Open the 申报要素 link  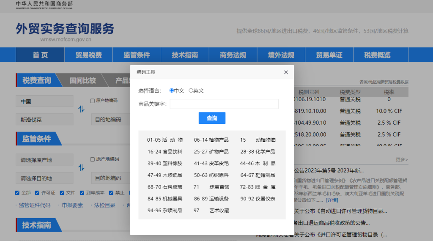(72, 205)
